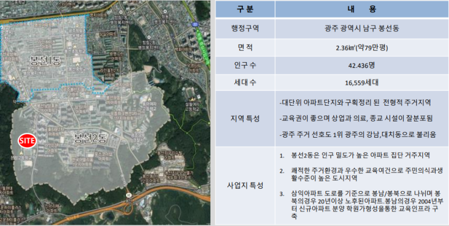449x226 pixels.
Task: Click the IC interchange marker on the highway
Action: (130, 195)
